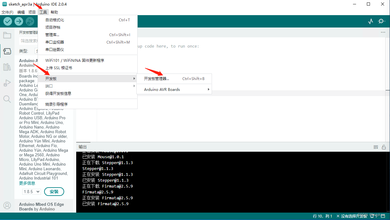This screenshot has width=390, height=220.
Task: Open the version dropdown showing 1.8.5
Action: coord(31,192)
